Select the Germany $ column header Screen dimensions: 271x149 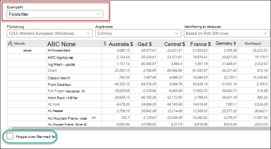click(223, 44)
